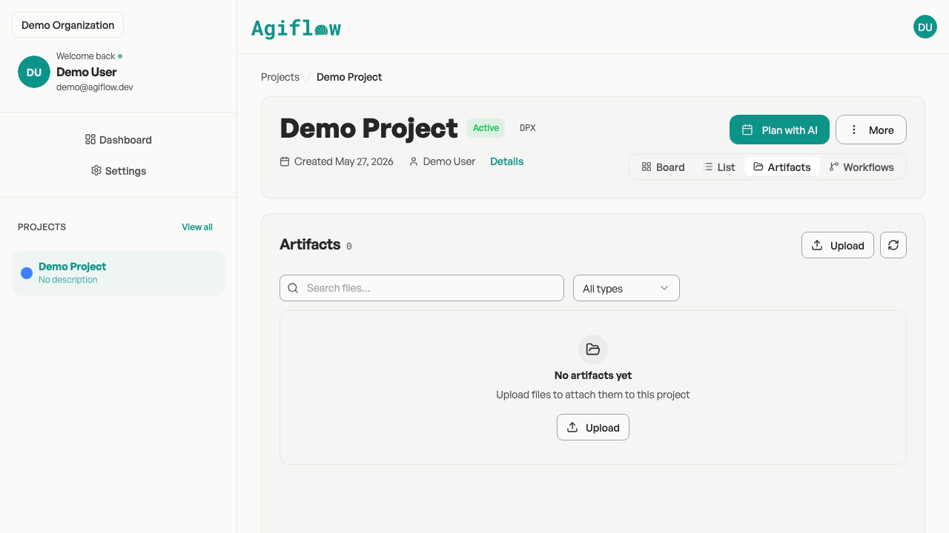Click View all projects link

[197, 227]
